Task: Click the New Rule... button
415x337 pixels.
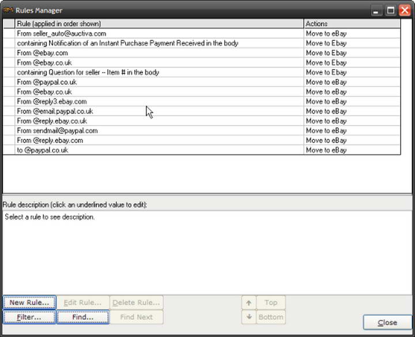Action: 29,302
